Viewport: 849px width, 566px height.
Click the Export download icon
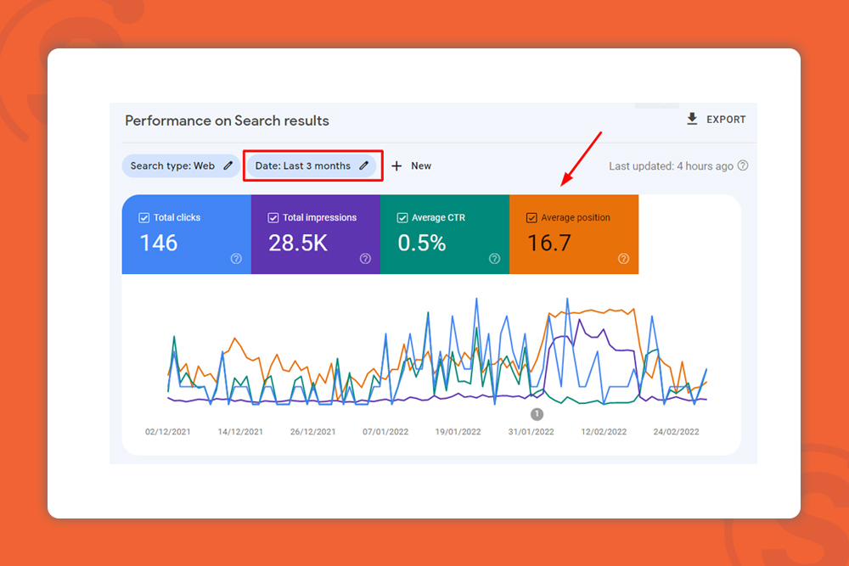(x=692, y=119)
